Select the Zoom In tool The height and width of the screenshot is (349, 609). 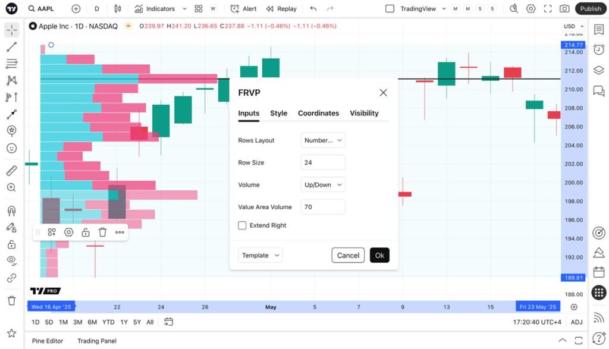click(12, 187)
